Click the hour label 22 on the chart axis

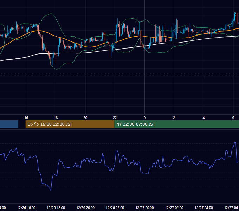point(115,118)
